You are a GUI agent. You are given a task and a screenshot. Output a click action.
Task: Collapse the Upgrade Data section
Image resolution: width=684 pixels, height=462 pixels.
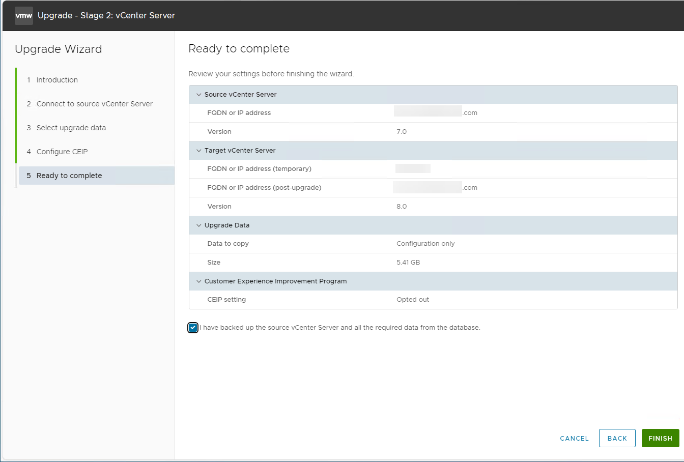click(x=199, y=225)
